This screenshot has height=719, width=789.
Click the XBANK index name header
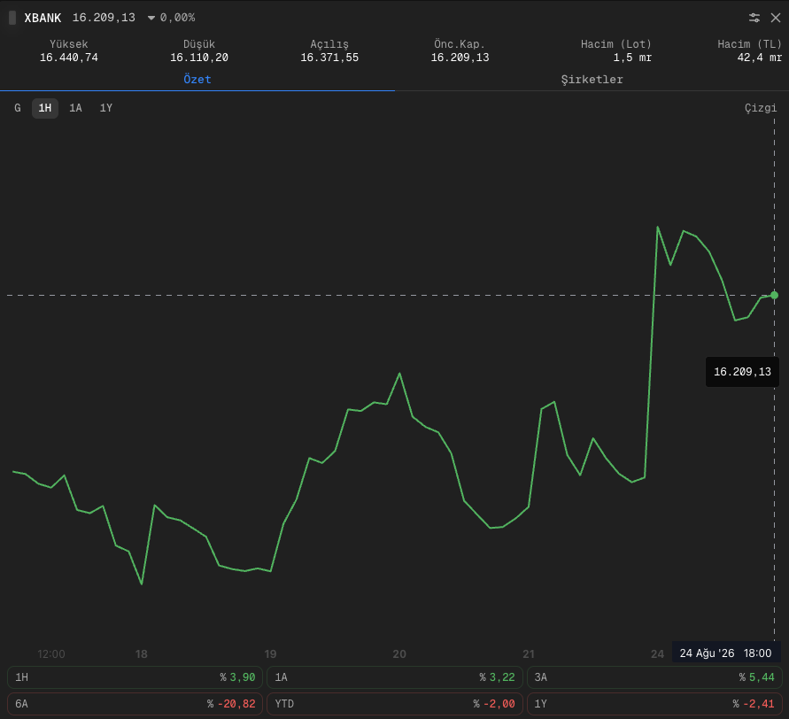coord(43,18)
